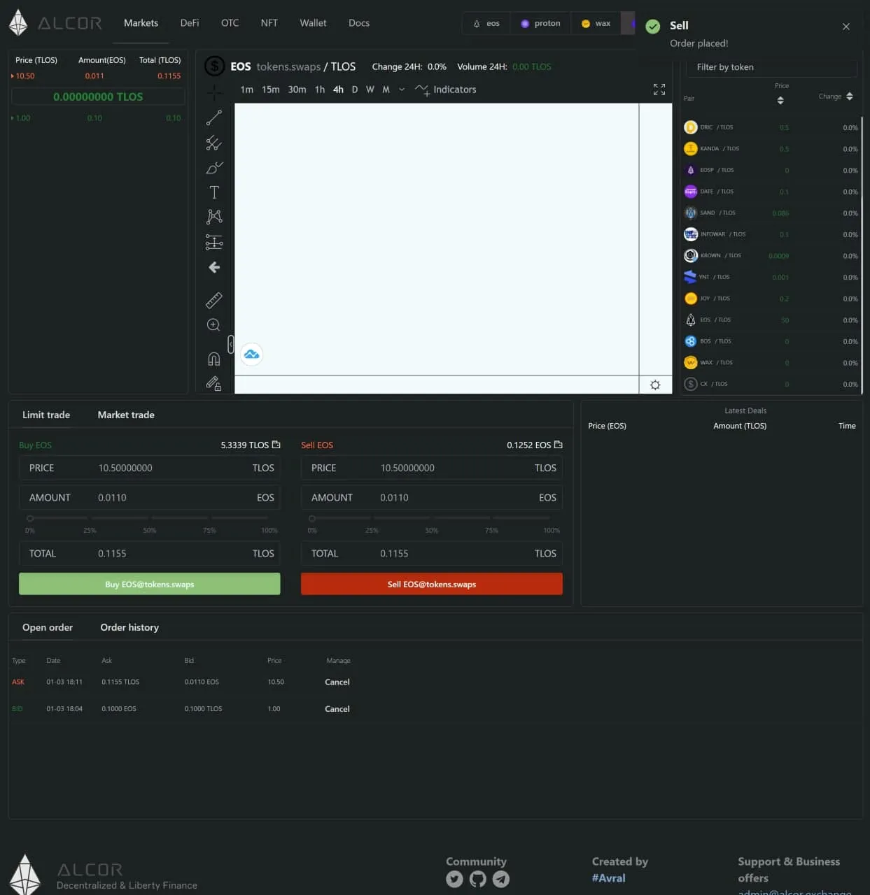Set chart interval to 1h

pos(320,89)
